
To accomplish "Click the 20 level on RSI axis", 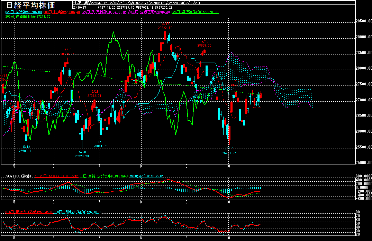I will [358, 234].
